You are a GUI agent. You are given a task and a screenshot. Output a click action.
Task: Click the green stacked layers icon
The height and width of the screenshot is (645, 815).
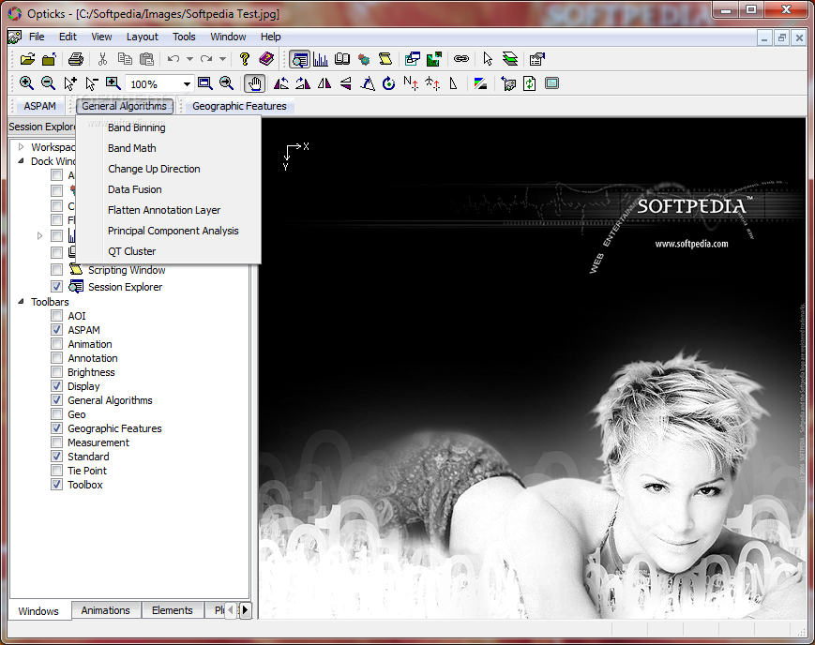click(510, 59)
